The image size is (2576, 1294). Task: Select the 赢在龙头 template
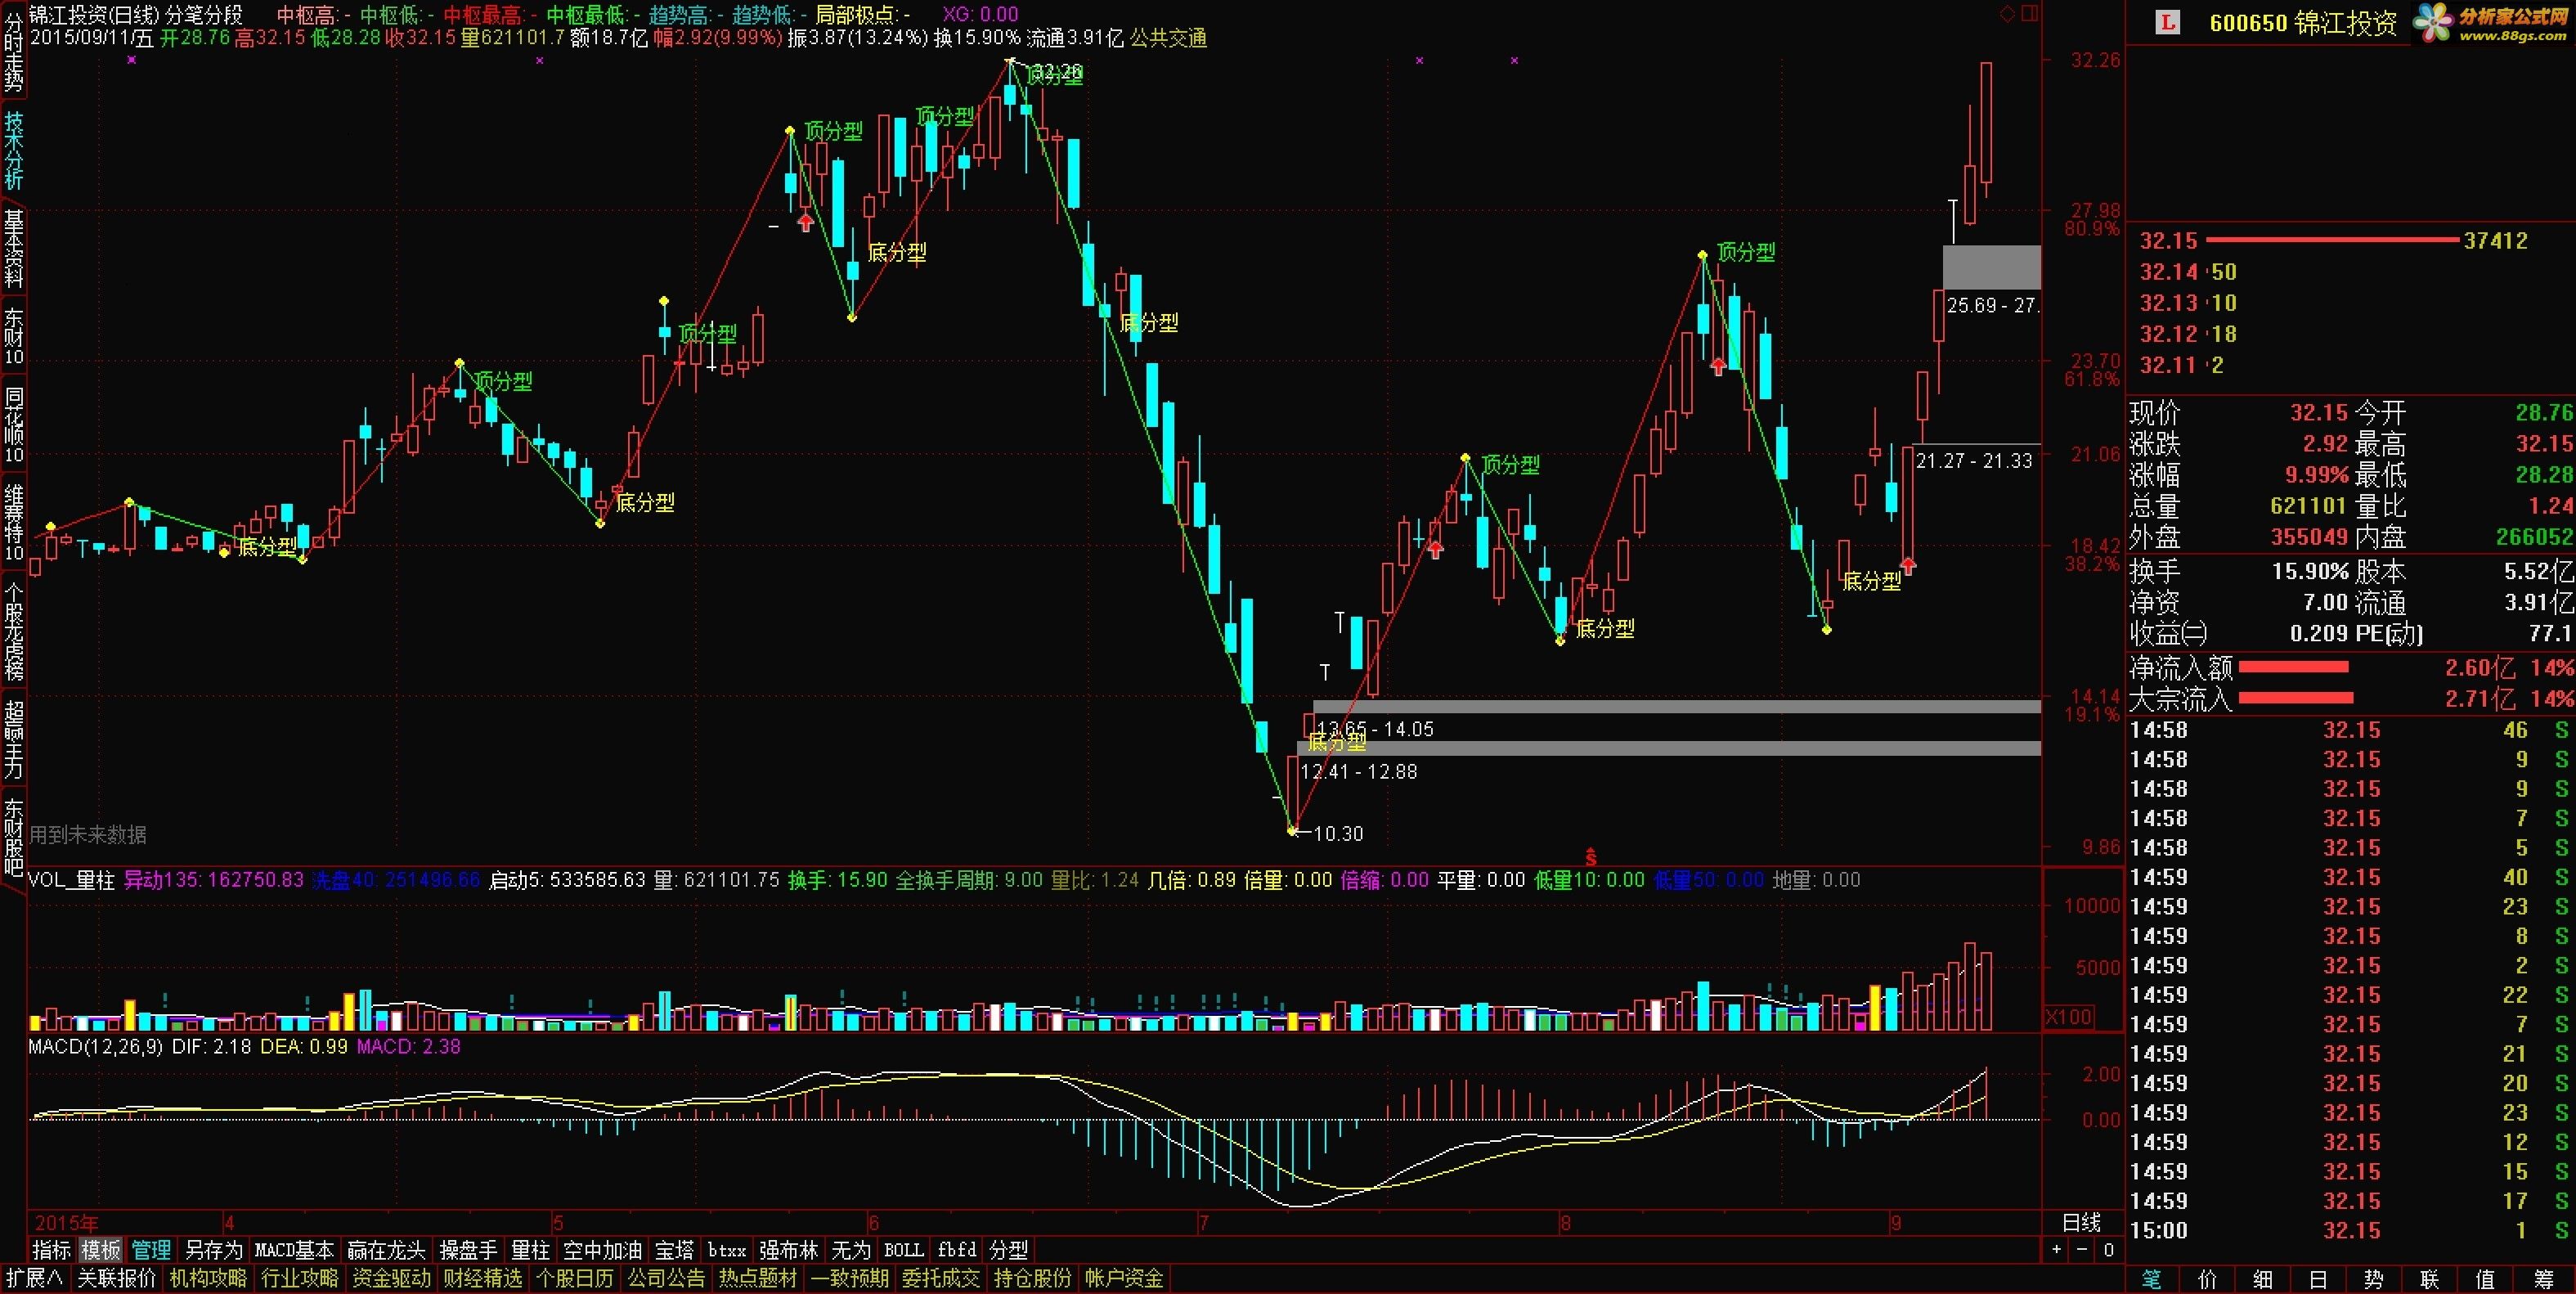tap(386, 1250)
